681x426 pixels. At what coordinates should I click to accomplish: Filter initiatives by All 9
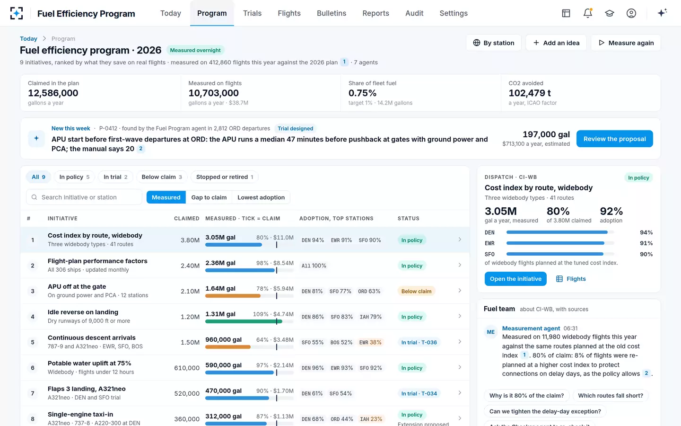pos(38,177)
